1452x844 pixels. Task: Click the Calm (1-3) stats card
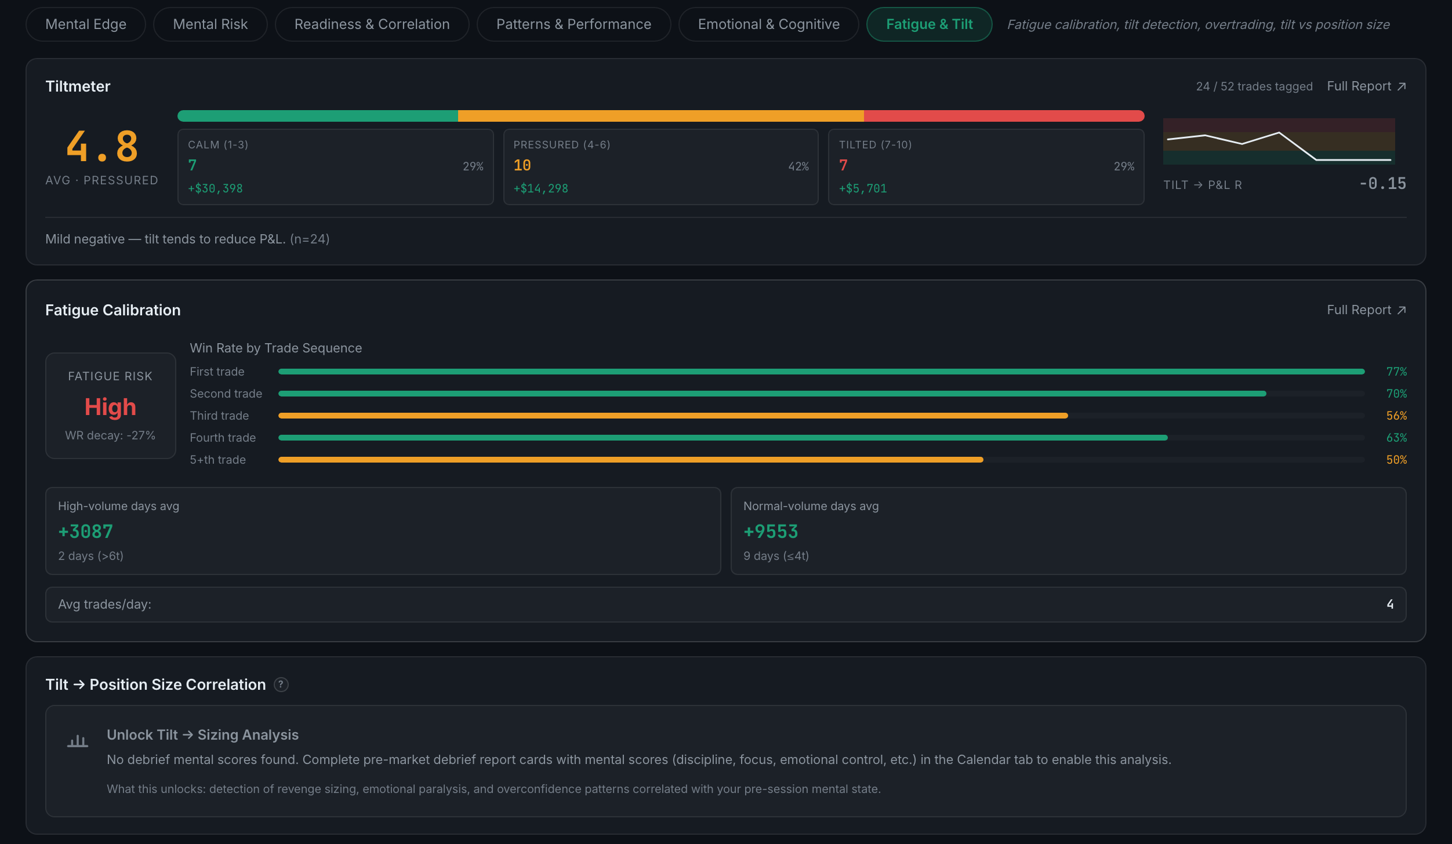(336, 167)
